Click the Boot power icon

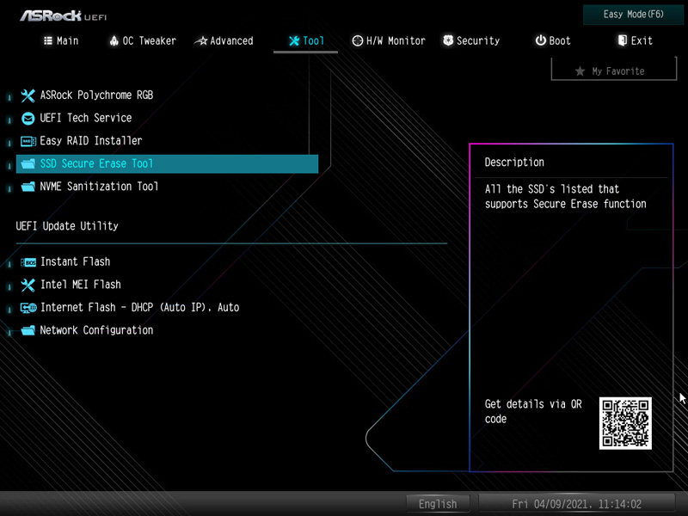pos(541,40)
